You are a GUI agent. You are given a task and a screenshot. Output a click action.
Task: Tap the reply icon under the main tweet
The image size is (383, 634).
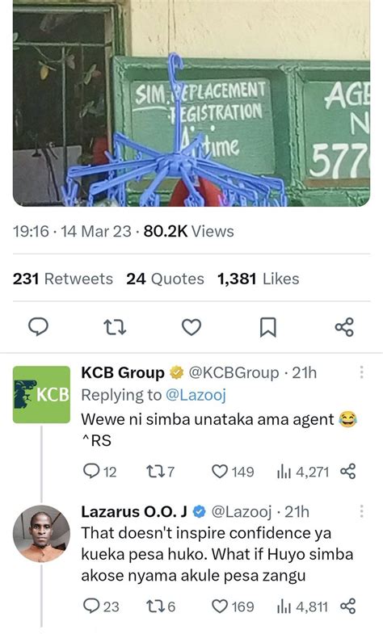click(38, 327)
